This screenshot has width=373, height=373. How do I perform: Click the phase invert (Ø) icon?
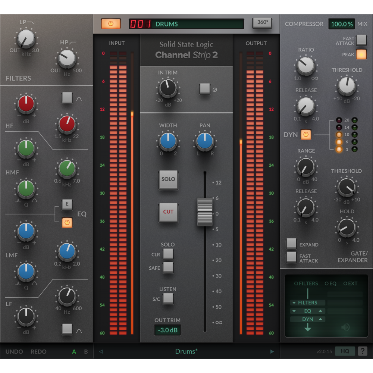pos(205,90)
